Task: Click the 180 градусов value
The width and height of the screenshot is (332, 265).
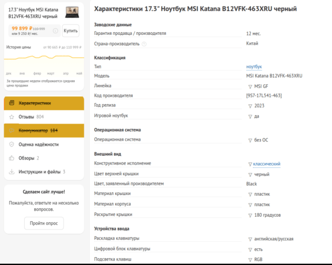Action: point(267,215)
